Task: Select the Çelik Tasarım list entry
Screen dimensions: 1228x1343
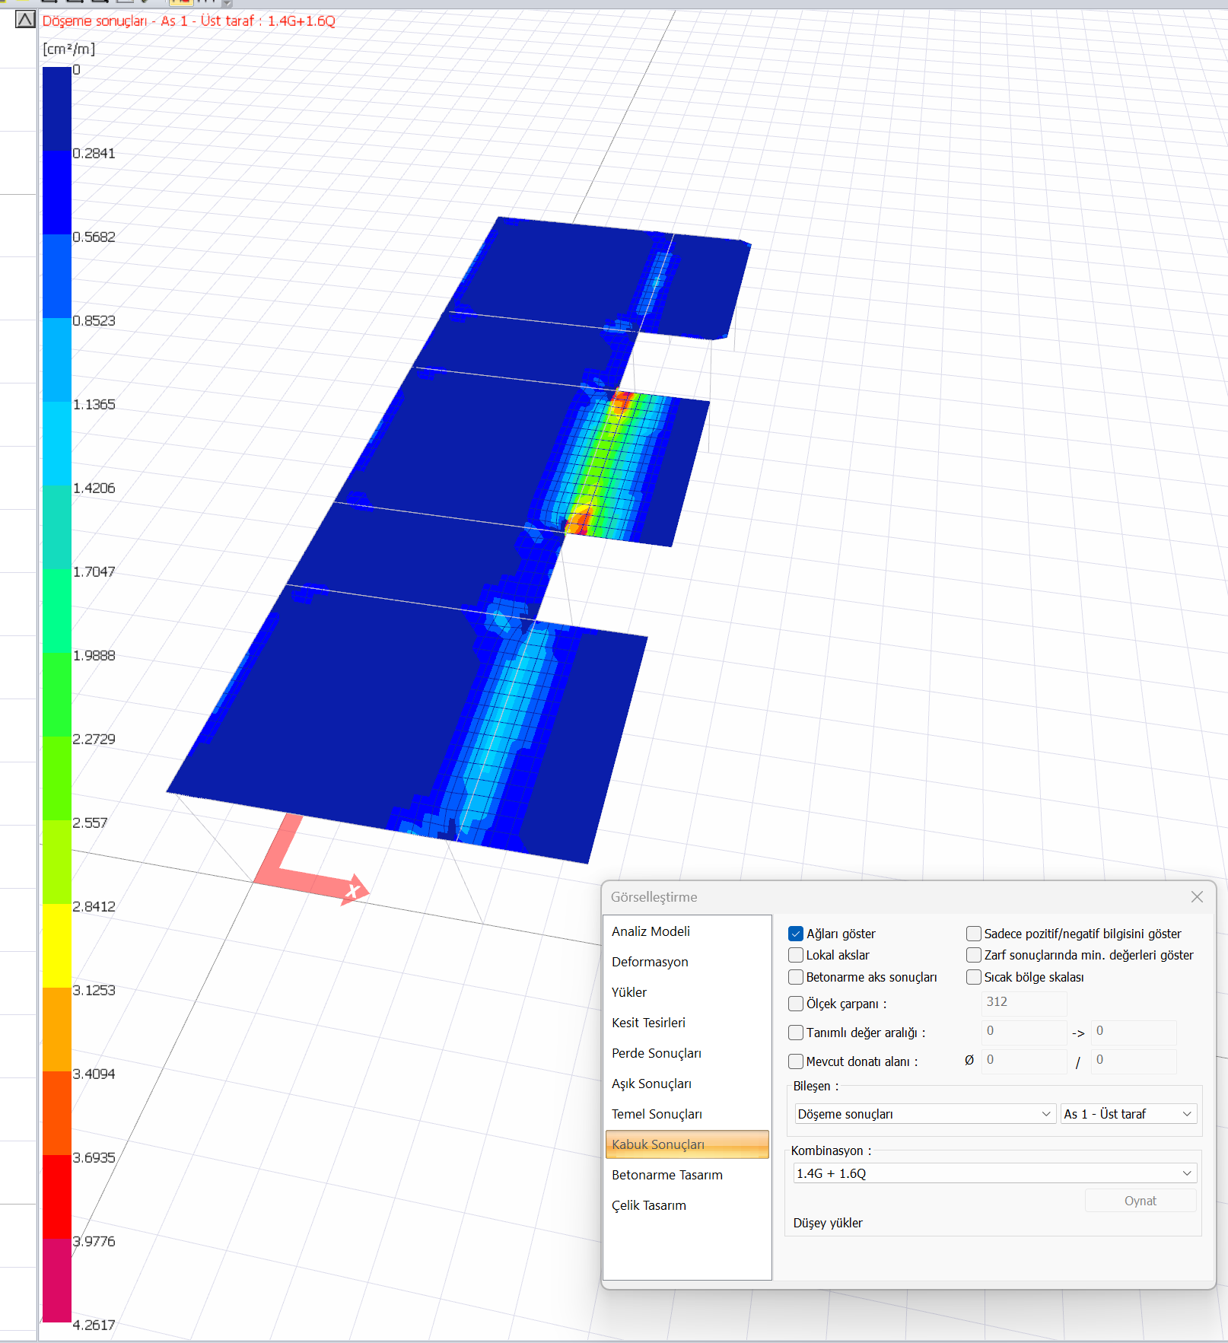Action: [649, 1205]
